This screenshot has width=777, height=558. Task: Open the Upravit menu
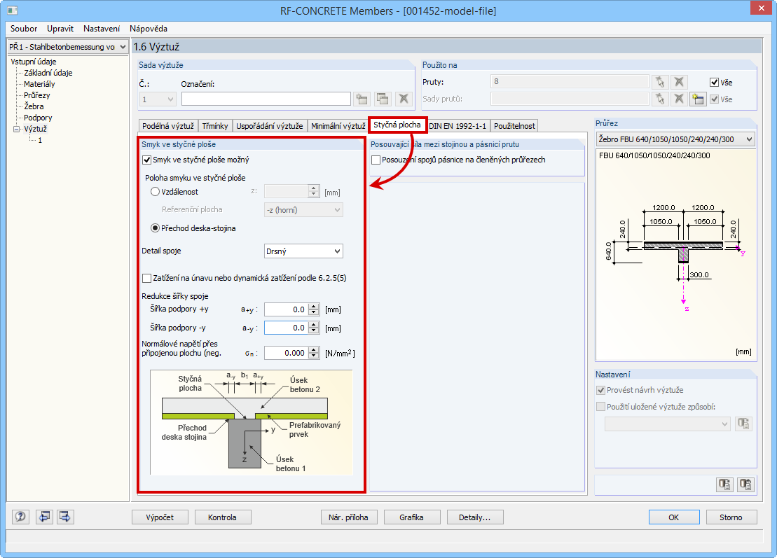[x=60, y=29]
